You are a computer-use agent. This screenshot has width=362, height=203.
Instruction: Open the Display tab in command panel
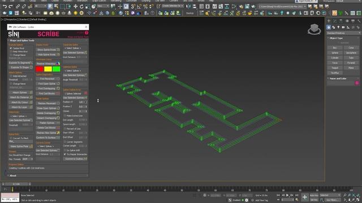pyautogui.click(x=353, y=21)
